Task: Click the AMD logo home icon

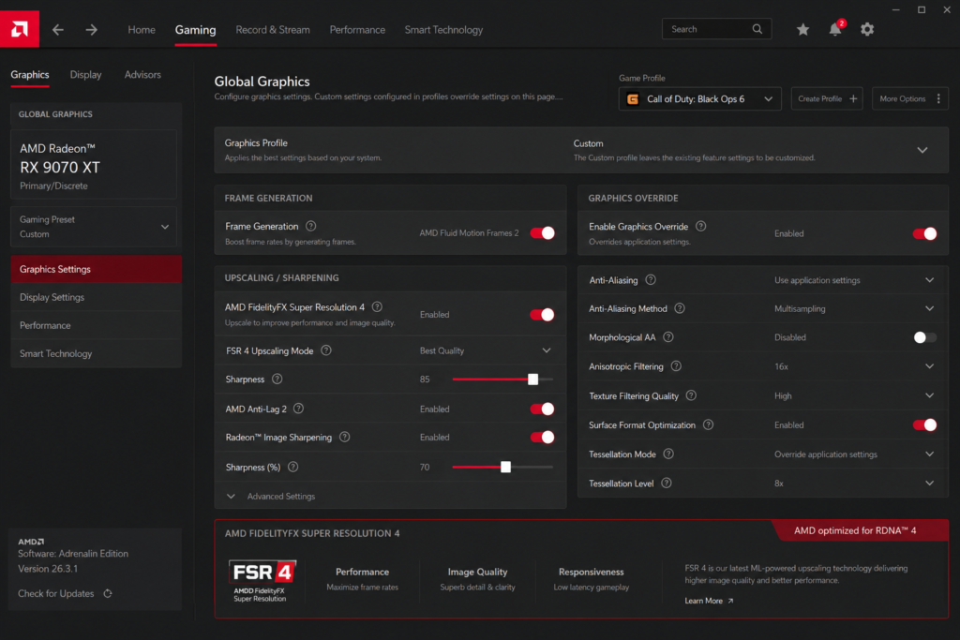Action: point(20,29)
